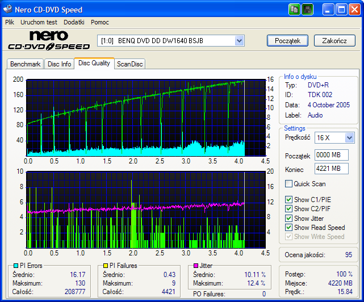The image size is (364, 302).
Task: Click the Początek start button
Action: click(x=288, y=41)
